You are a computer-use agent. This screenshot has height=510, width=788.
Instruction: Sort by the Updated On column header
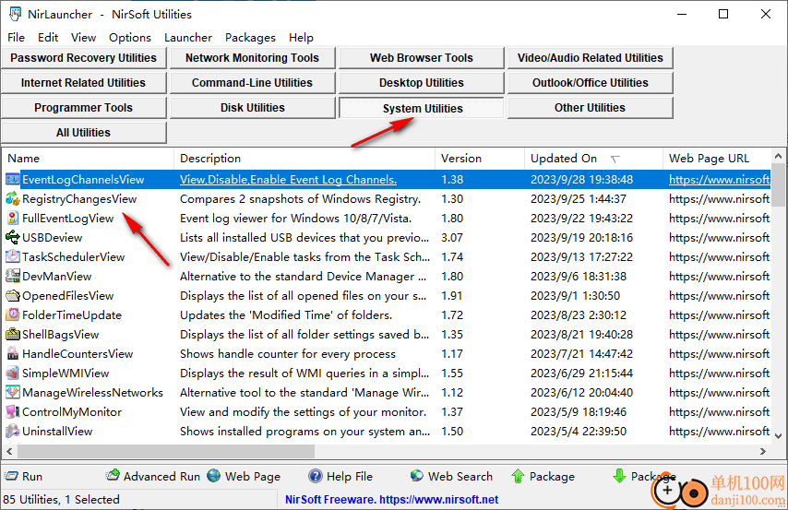click(593, 159)
